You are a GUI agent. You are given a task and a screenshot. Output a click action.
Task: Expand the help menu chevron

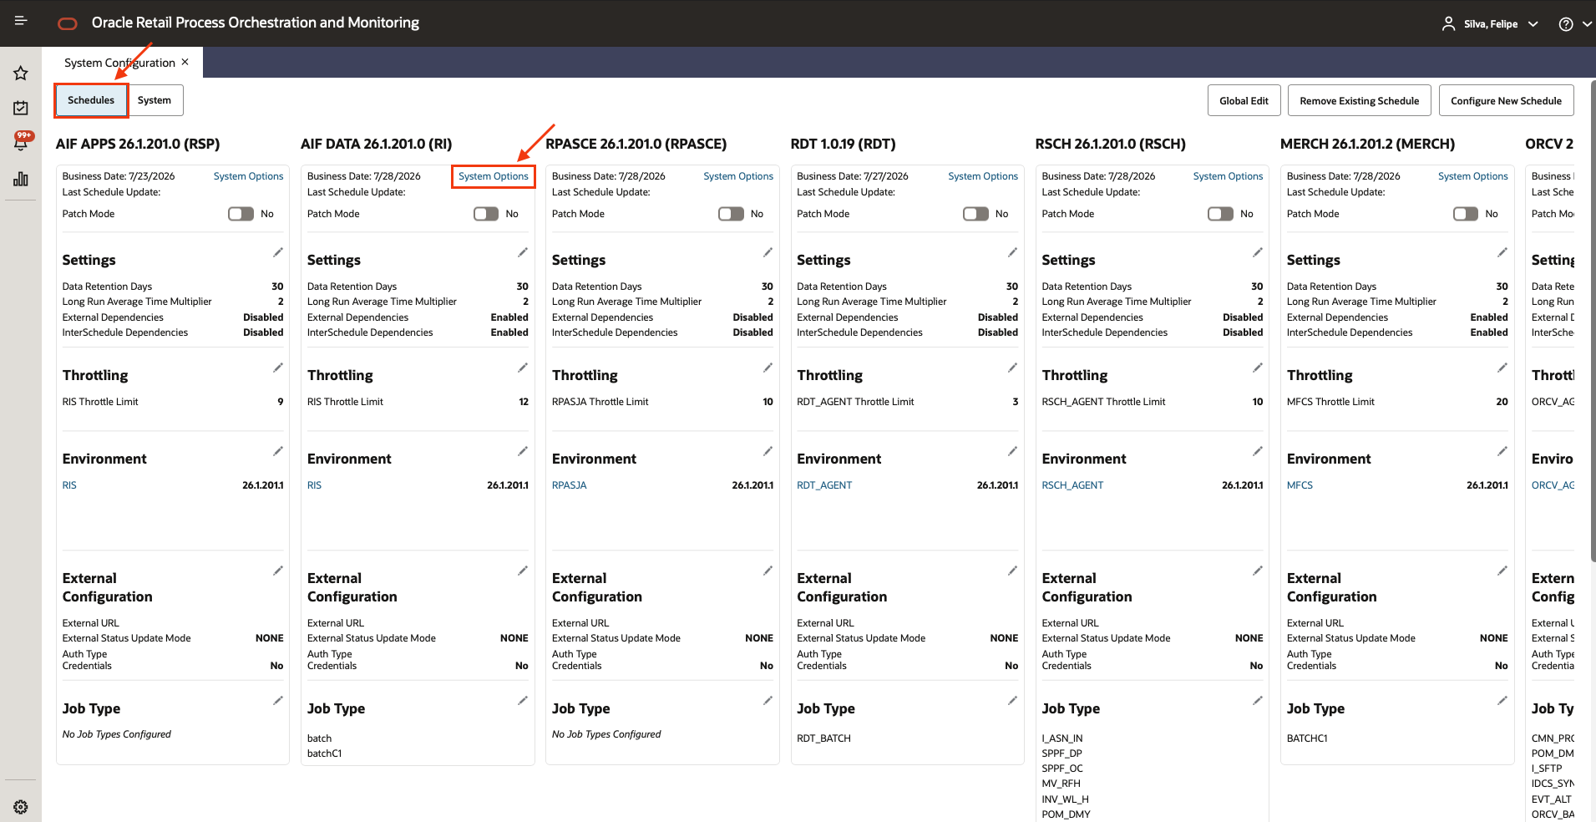[x=1587, y=24]
